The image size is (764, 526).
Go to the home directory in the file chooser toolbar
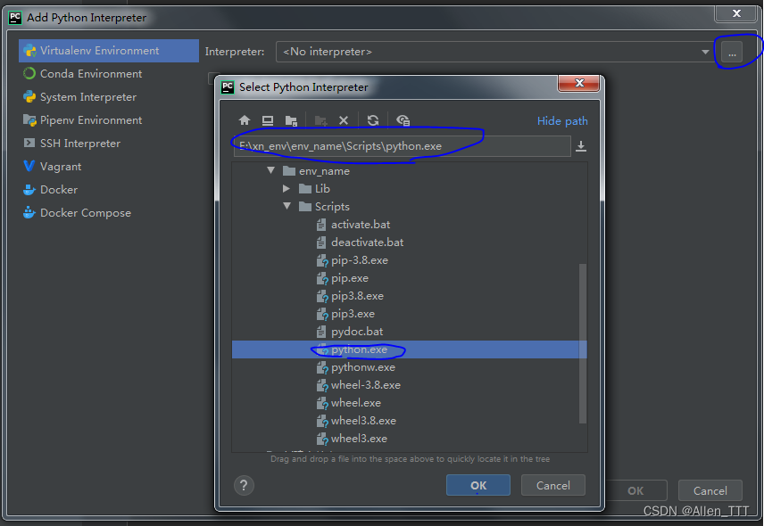pos(245,120)
